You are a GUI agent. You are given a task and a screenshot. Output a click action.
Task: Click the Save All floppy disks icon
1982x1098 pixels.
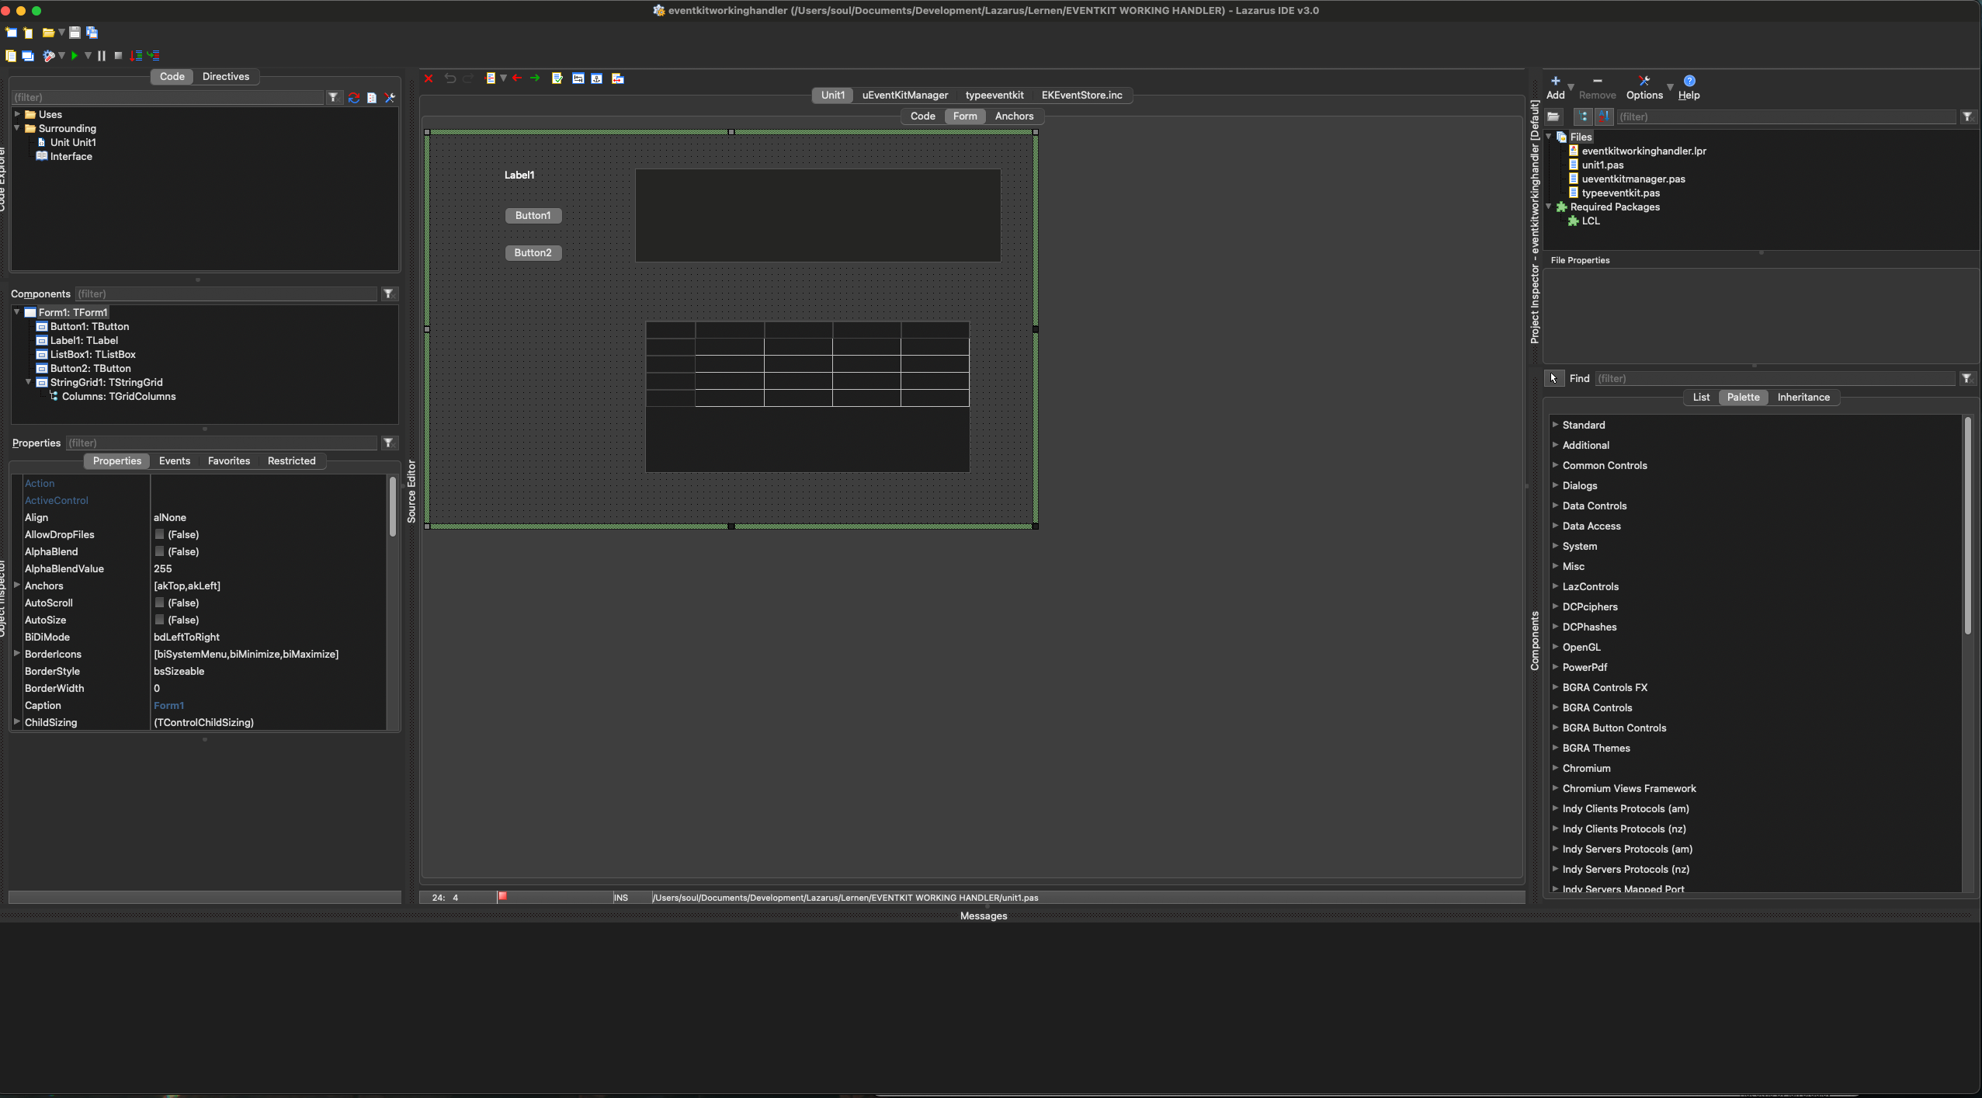(92, 33)
